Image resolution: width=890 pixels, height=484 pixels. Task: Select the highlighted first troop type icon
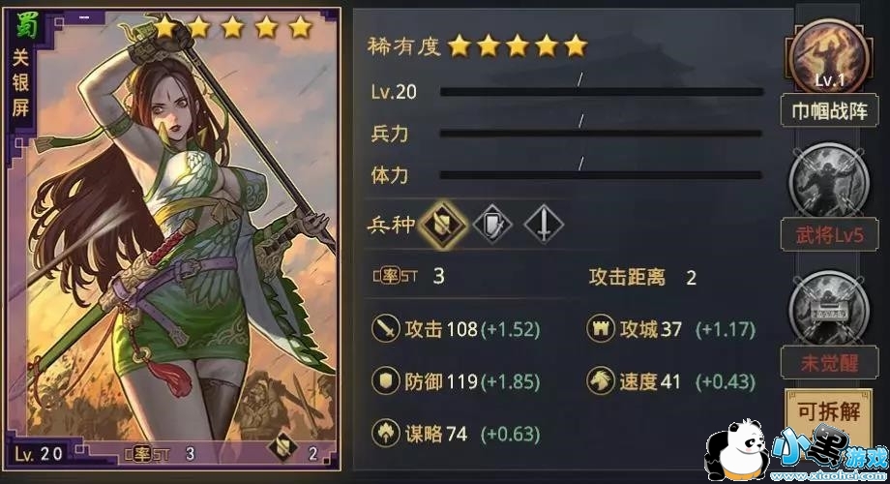click(x=442, y=224)
